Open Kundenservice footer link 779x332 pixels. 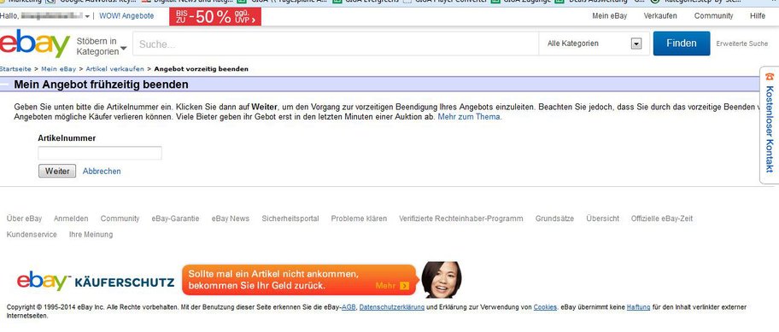click(32, 234)
